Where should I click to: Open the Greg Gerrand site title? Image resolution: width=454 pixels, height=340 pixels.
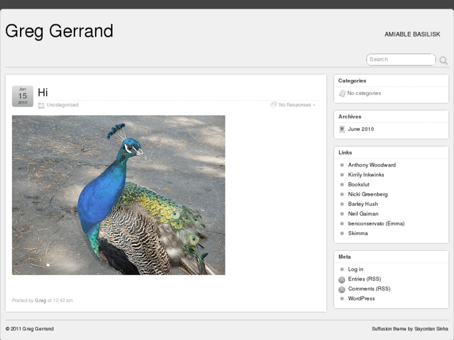59,31
